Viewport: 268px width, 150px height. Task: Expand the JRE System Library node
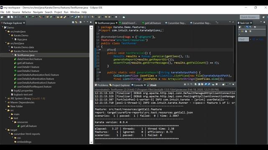click(6, 98)
